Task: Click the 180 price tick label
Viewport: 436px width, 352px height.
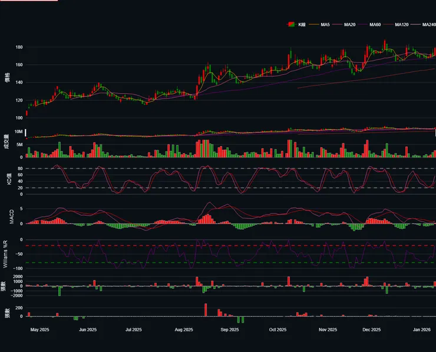Action: click(19, 47)
